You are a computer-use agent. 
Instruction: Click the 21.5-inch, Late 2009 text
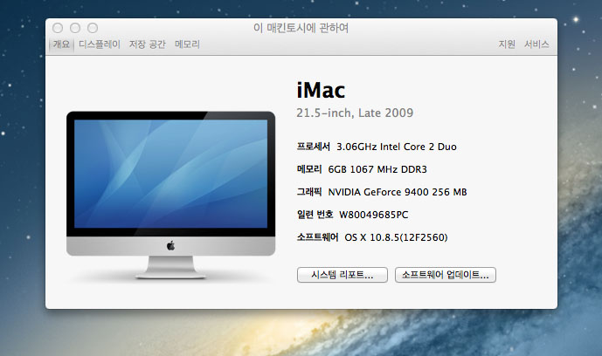(355, 113)
